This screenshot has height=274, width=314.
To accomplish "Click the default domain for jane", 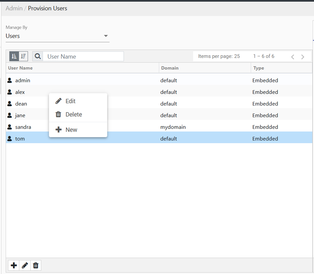I will click(x=168, y=115).
